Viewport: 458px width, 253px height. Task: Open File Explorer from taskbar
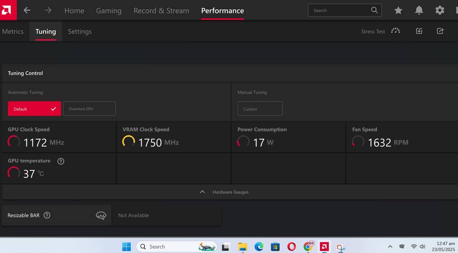tap(242, 247)
